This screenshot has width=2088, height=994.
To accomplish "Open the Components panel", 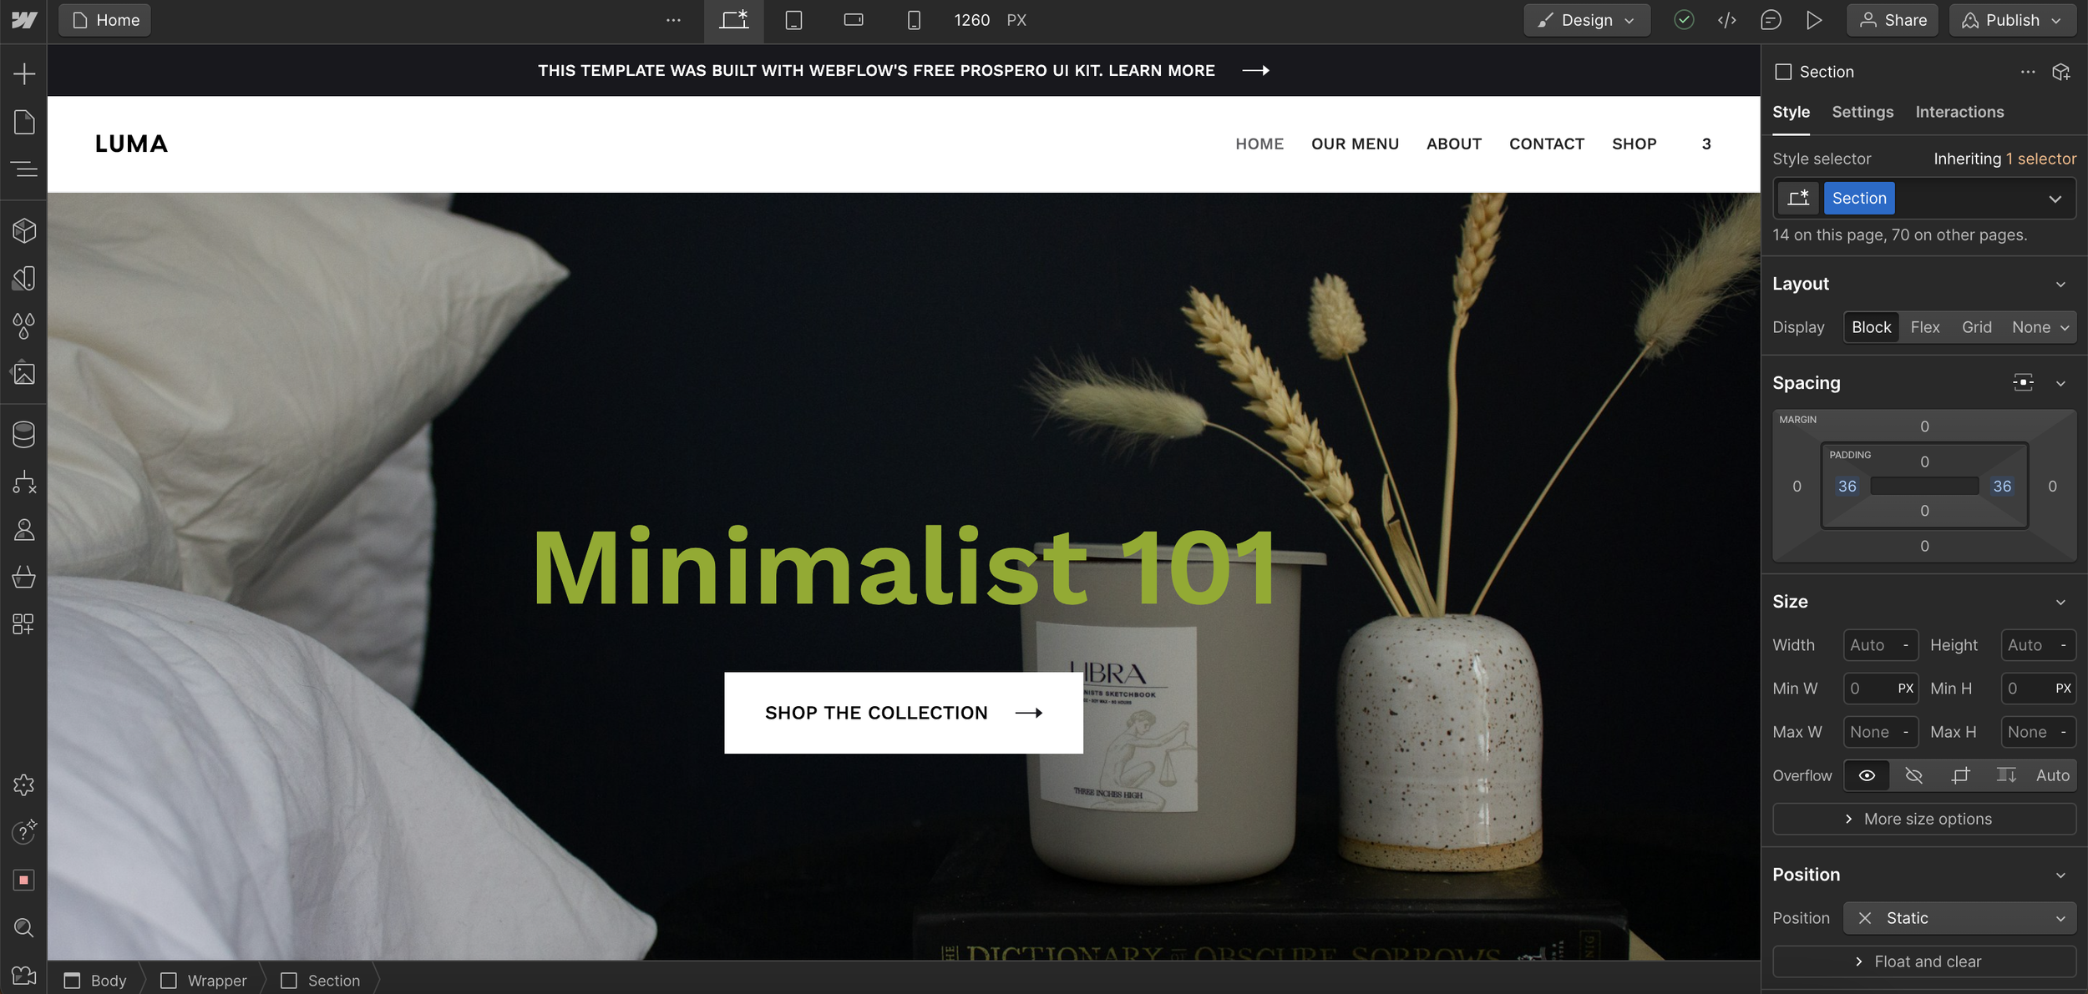I will [x=24, y=230].
